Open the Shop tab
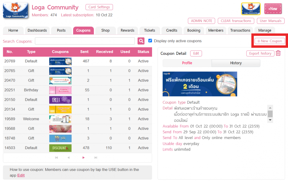Image resolution: width=288 pixels, height=181 pixels. 105,30
